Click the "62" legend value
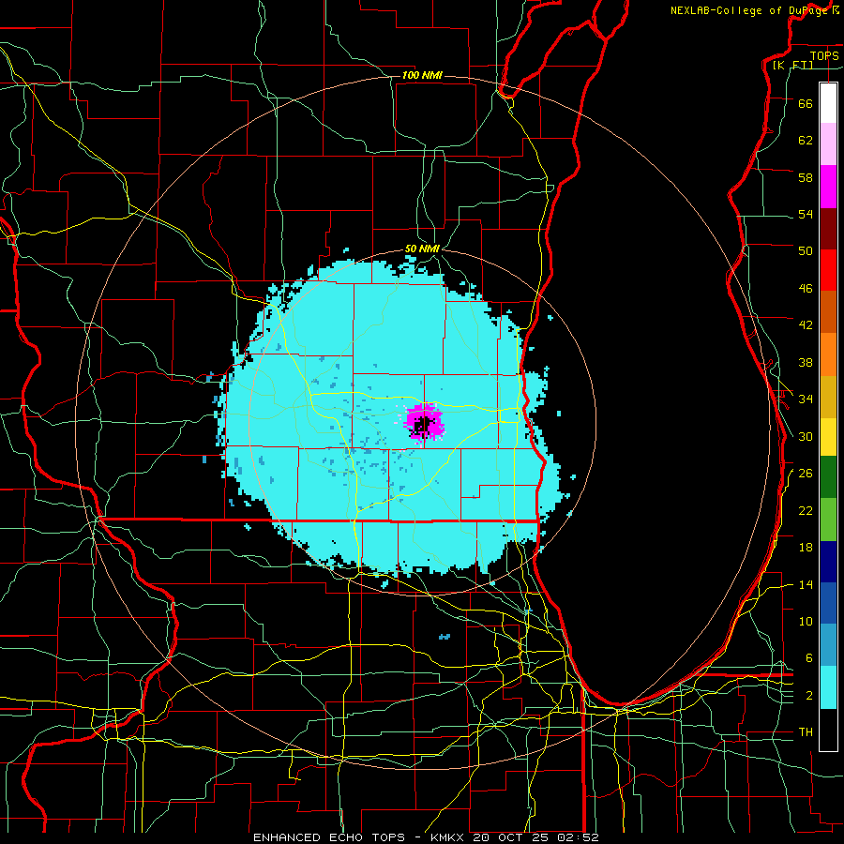Screen dimensions: 844x844 point(806,141)
